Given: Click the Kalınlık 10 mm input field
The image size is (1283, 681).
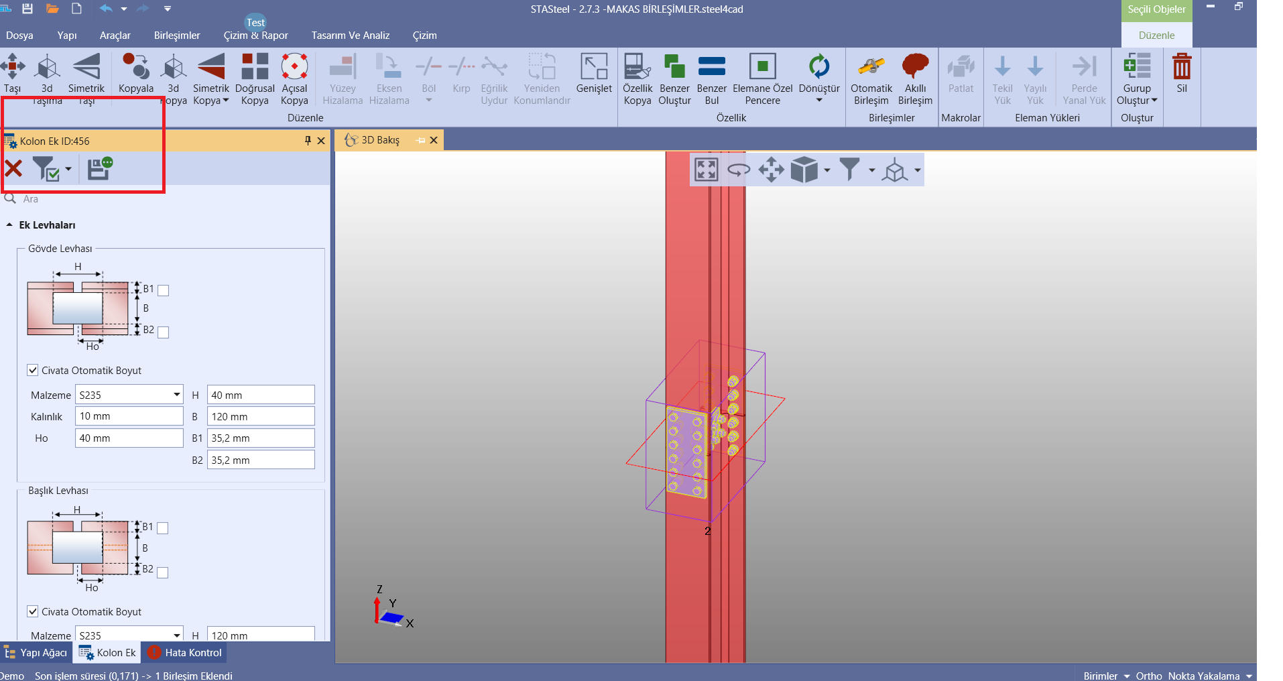Looking at the screenshot, I should (129, 416).
